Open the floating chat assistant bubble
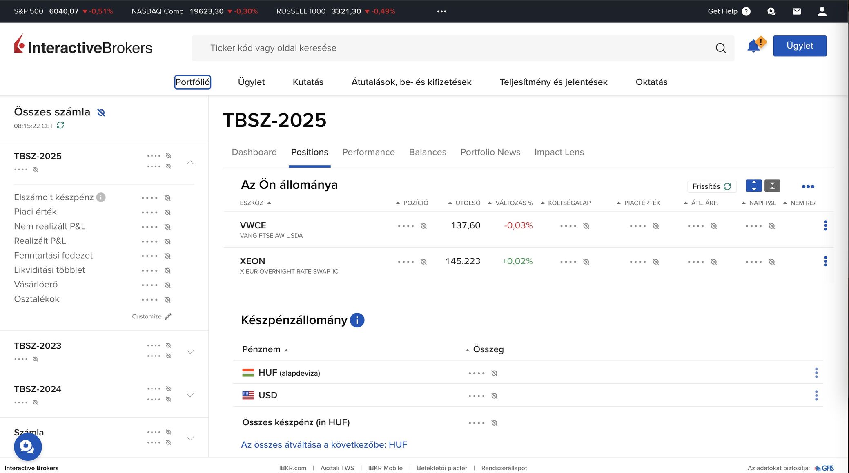Viewport: 849px width, 473px height. tap(28, 447)
